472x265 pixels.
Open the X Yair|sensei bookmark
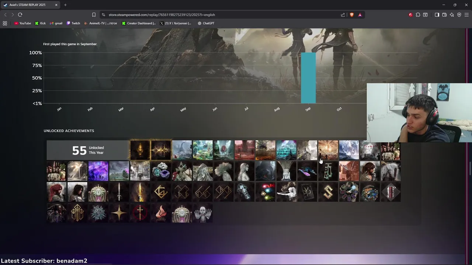click(x=176, y=23)
